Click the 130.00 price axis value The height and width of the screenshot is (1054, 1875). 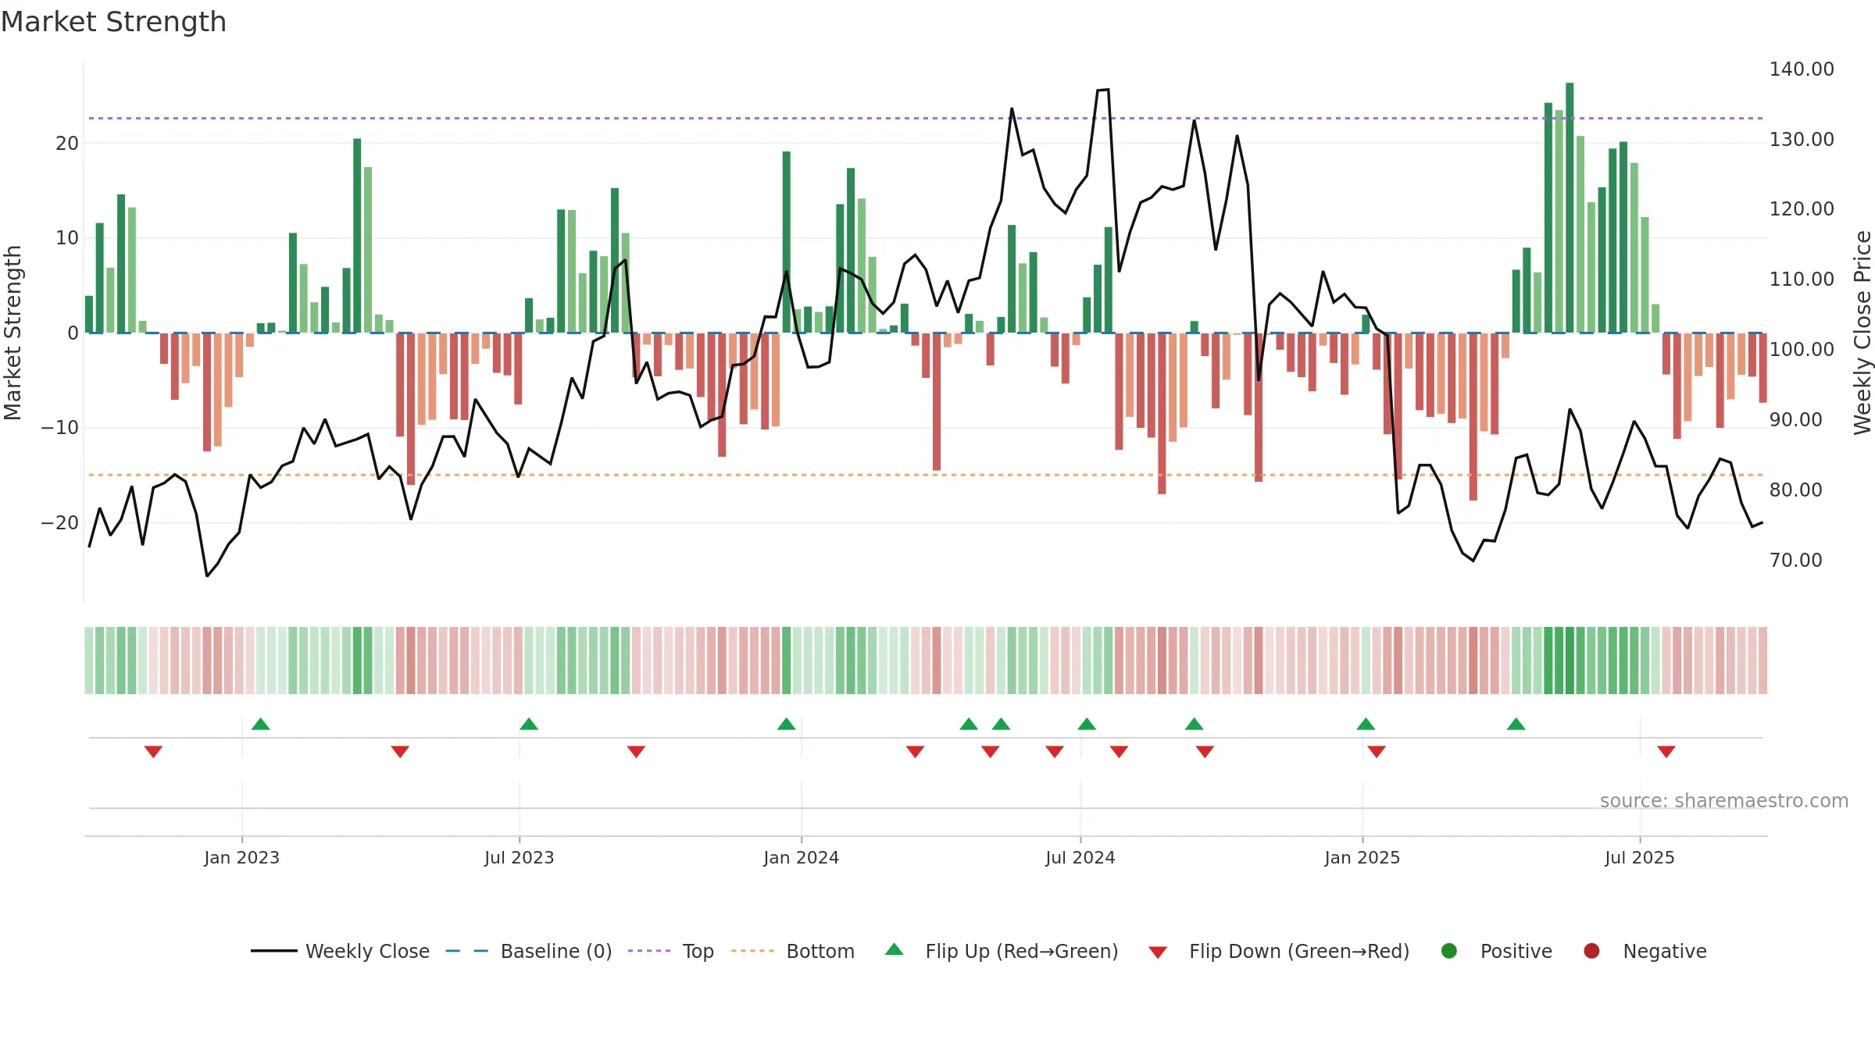tap(1802, 139)
